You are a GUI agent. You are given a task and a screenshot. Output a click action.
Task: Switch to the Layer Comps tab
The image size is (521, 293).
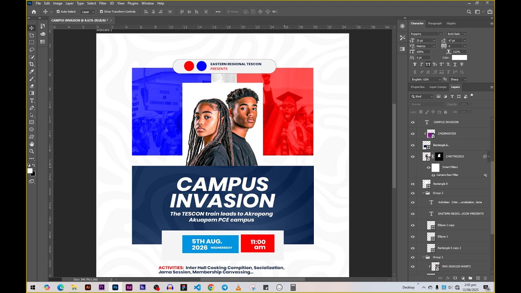(x=438, y=87)
